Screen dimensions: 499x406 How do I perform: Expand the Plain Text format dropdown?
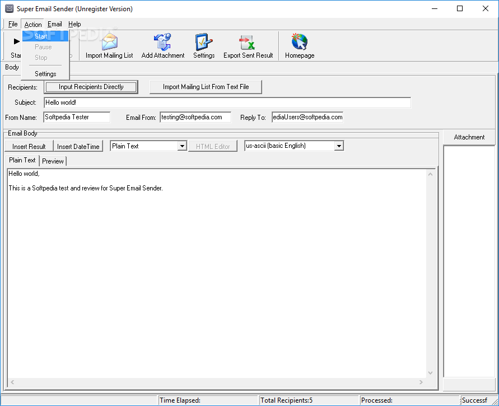pos(182,146)
